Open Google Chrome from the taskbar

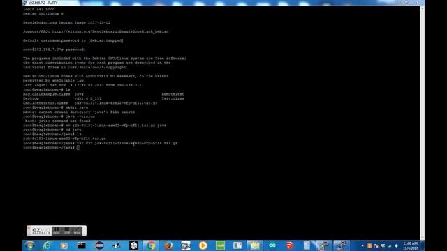[x=151, y=245]
